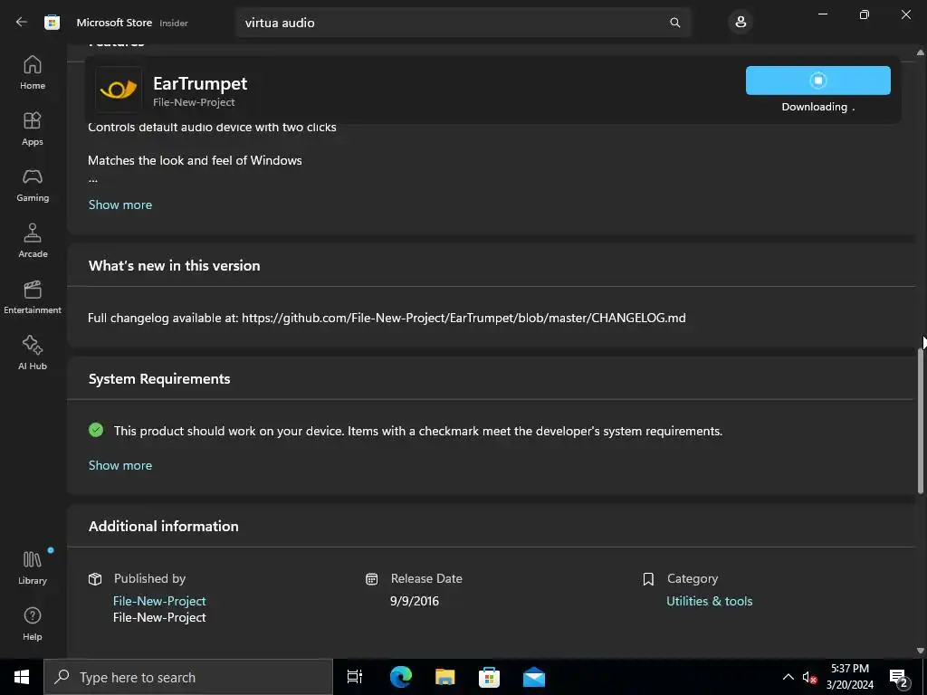Open the user account profile icon

click(741, 23)
